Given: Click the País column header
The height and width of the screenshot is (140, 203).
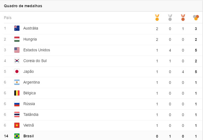Looking at the screenshot, I should 8,18.
